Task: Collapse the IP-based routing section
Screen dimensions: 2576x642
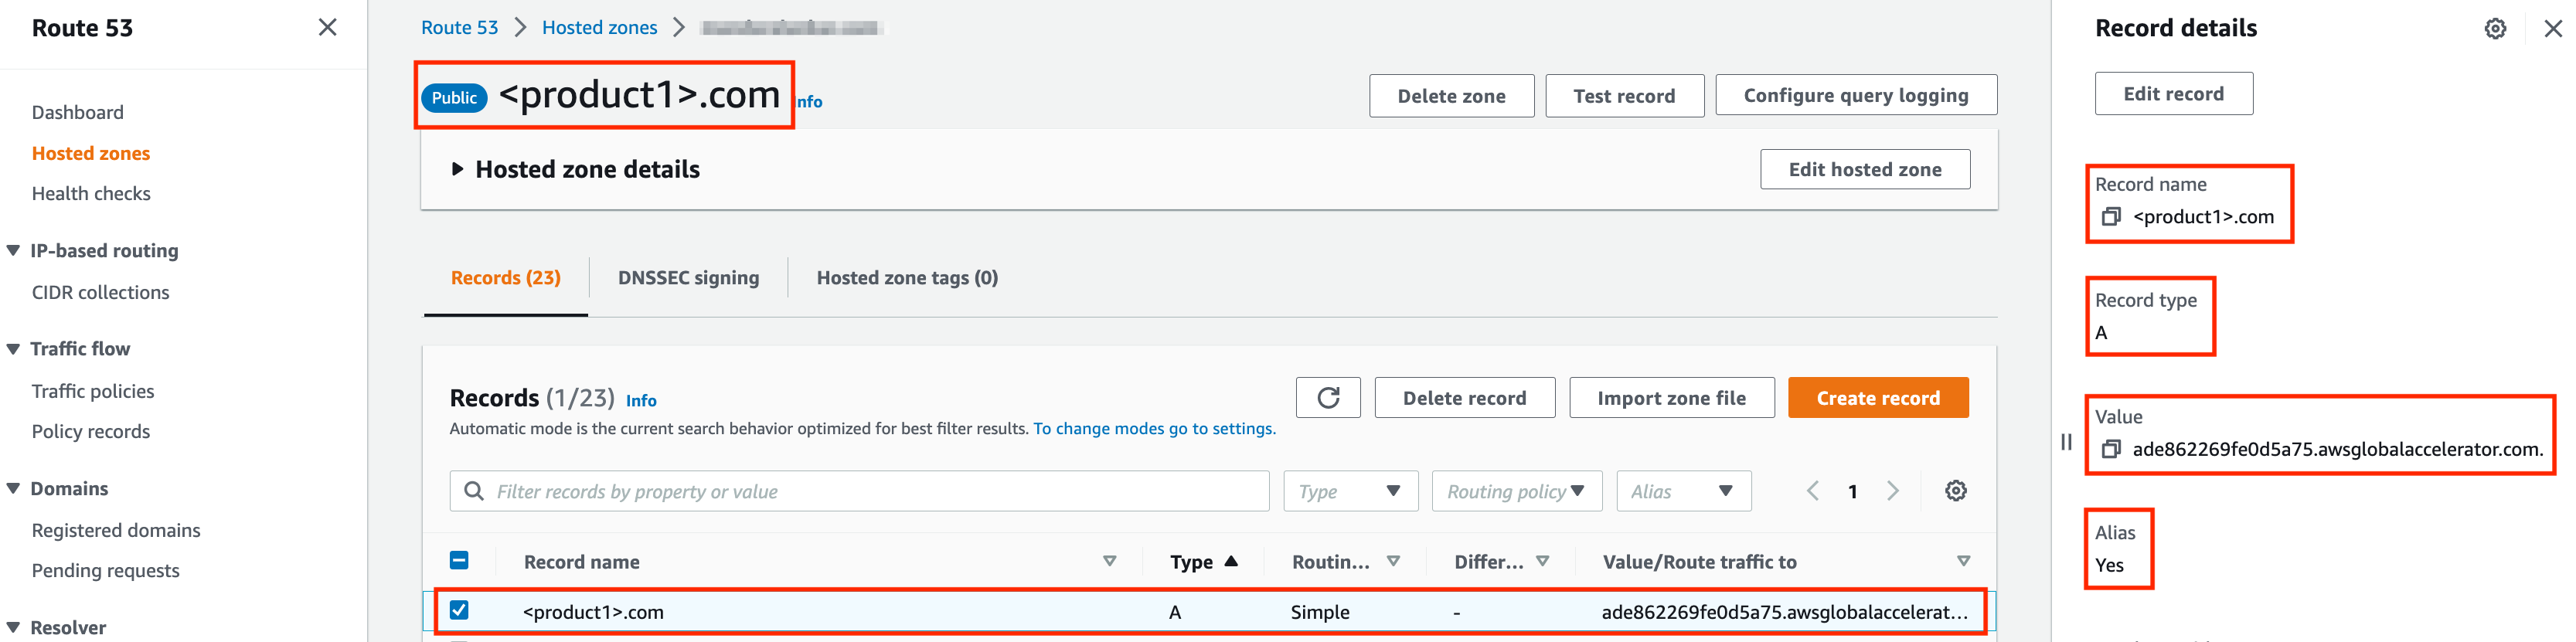Action: click(13, 250)
